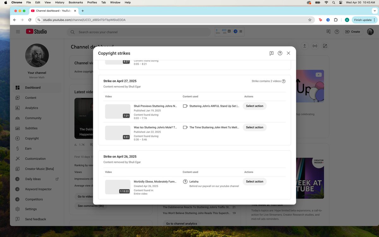The image size is (379, 237).
Task: Open The Time Stuttering John Went To Melt content link
Action: point(214,127)
